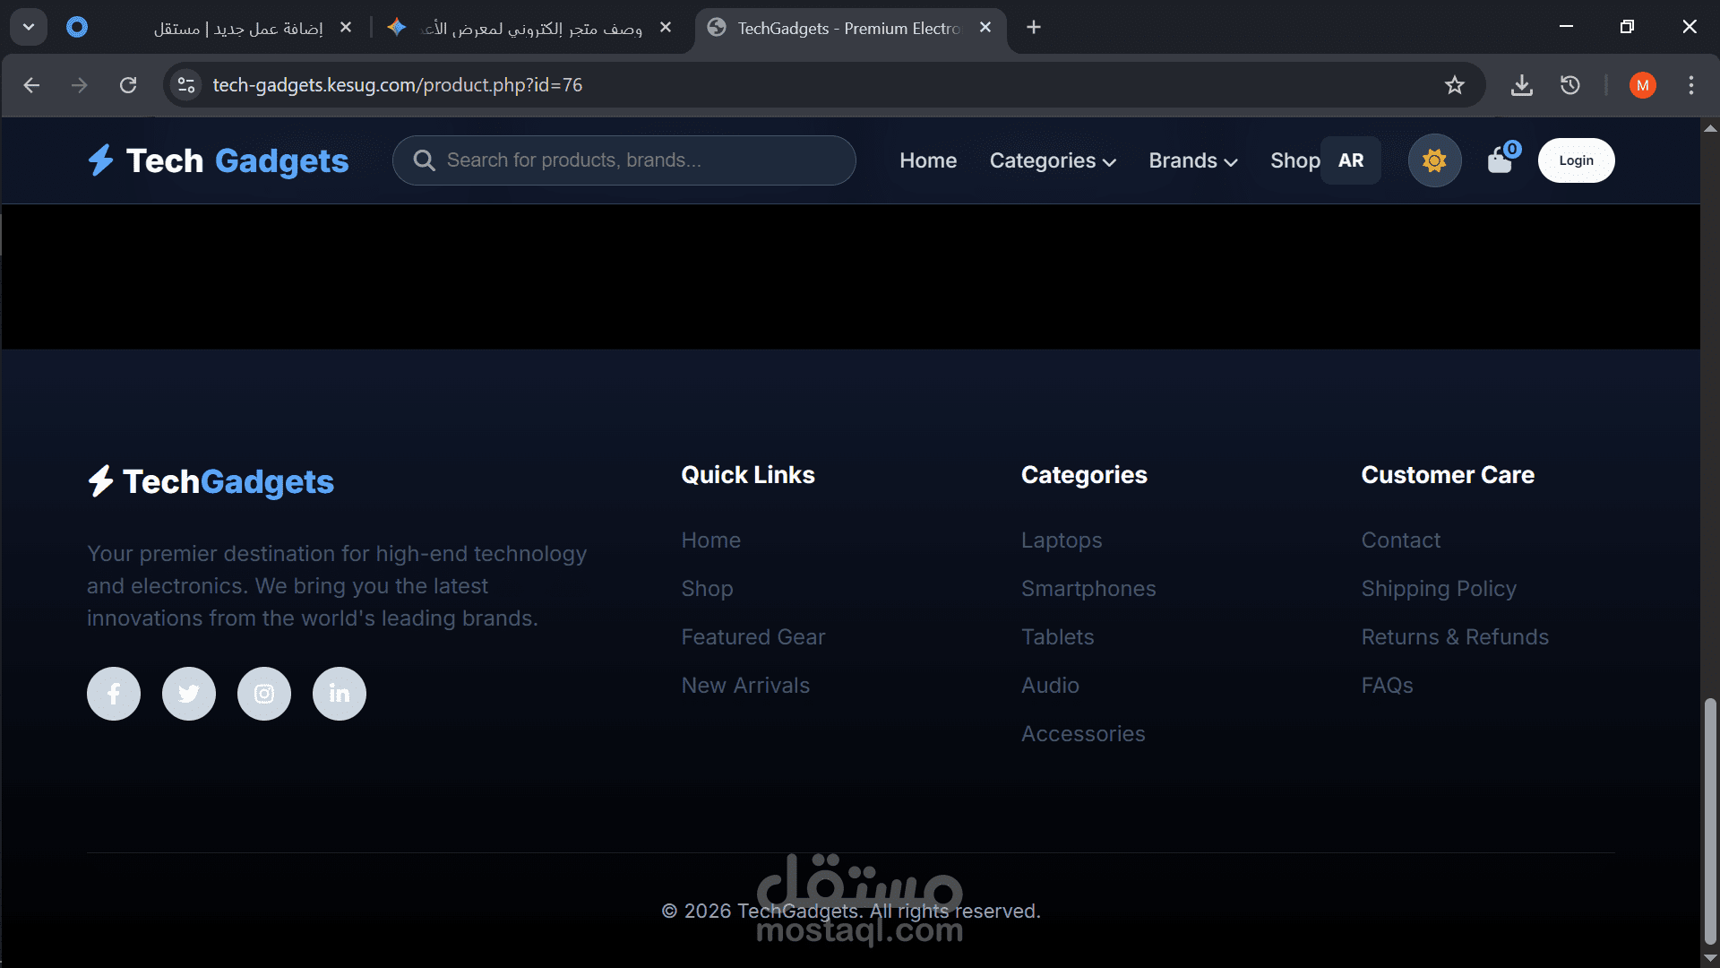Open the Instagram social icon
This screenshot has width=1720, height=968.
click(264, 694)
